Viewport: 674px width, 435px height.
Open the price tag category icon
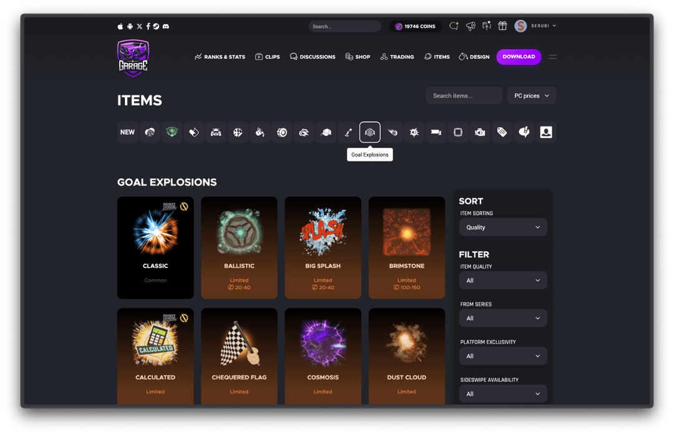502,132
